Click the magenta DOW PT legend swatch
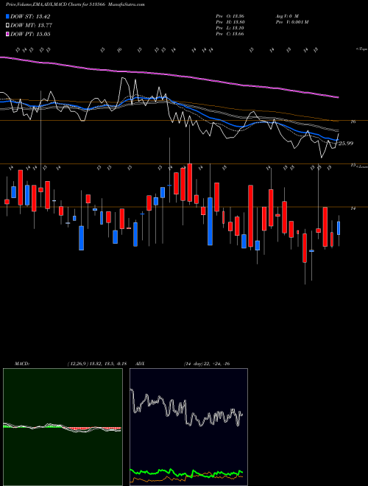 pyautogui.click(x=8, y=34)
